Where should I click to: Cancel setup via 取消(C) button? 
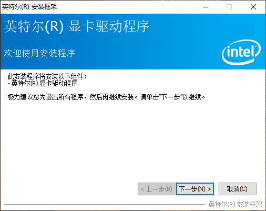[x=238, y=189]
